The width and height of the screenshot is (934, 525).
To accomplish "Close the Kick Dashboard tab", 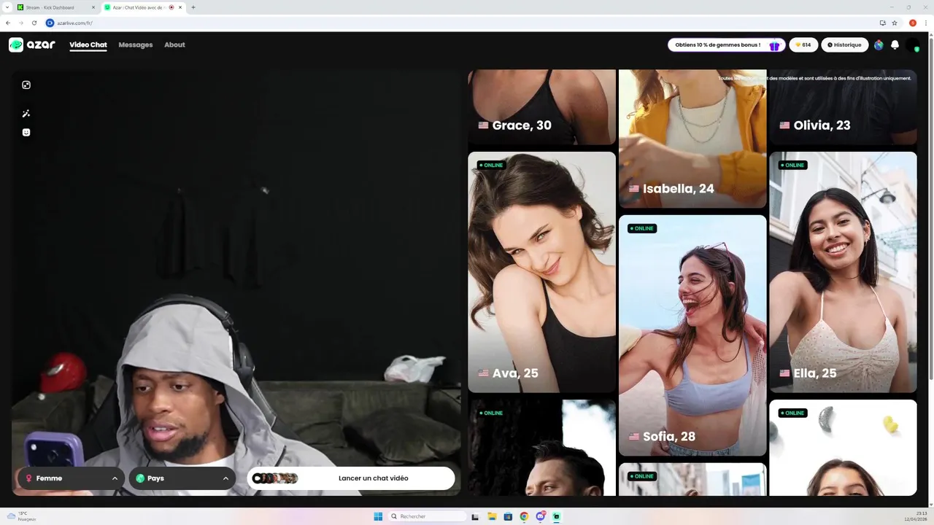I will point(93,7).
